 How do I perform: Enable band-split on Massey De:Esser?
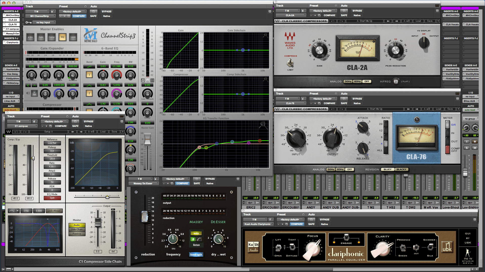(x=196, y=254)
